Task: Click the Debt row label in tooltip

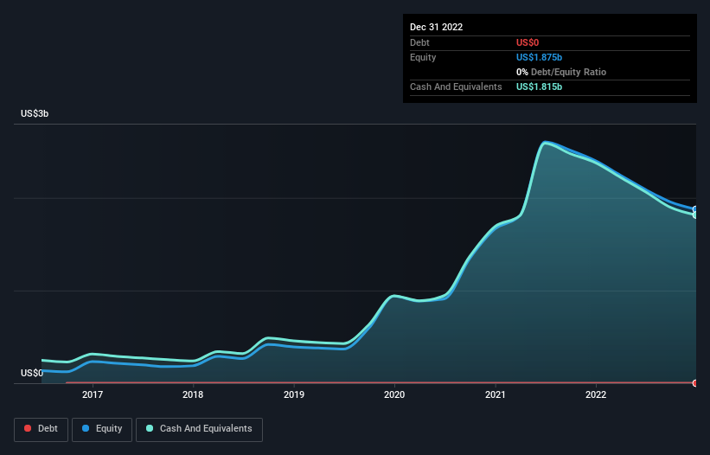Action: coord(419,42)
